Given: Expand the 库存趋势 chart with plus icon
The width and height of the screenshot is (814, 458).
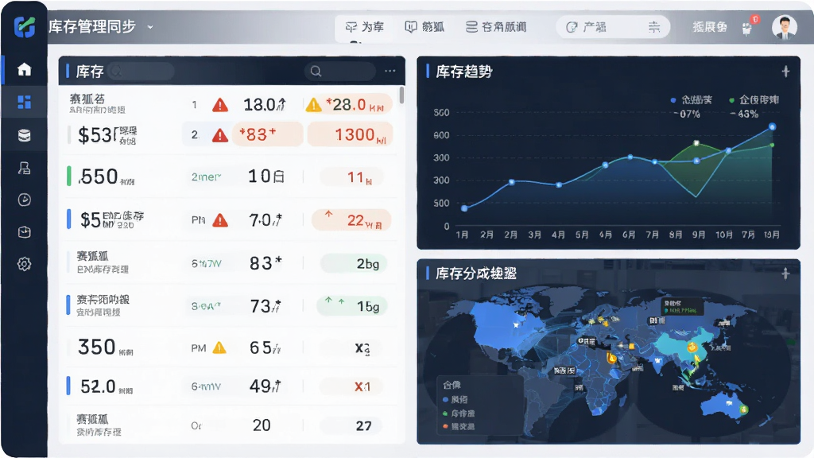Looking at the screenshot, I should (x=786, y=71).
